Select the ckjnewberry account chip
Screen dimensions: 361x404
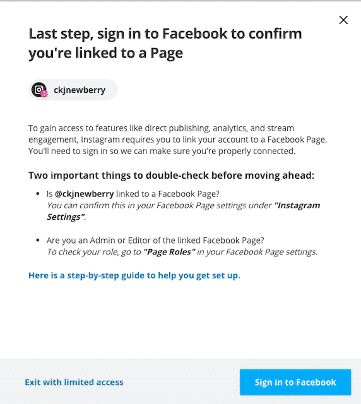(73, 90)
